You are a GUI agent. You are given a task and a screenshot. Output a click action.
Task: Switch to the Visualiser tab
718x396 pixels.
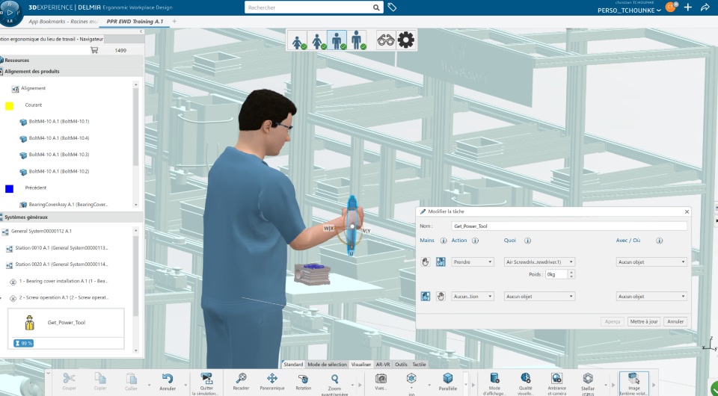361,365
